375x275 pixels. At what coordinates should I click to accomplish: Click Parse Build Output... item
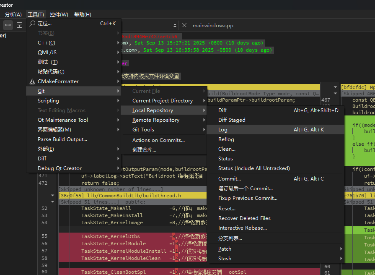pos(62,139)
